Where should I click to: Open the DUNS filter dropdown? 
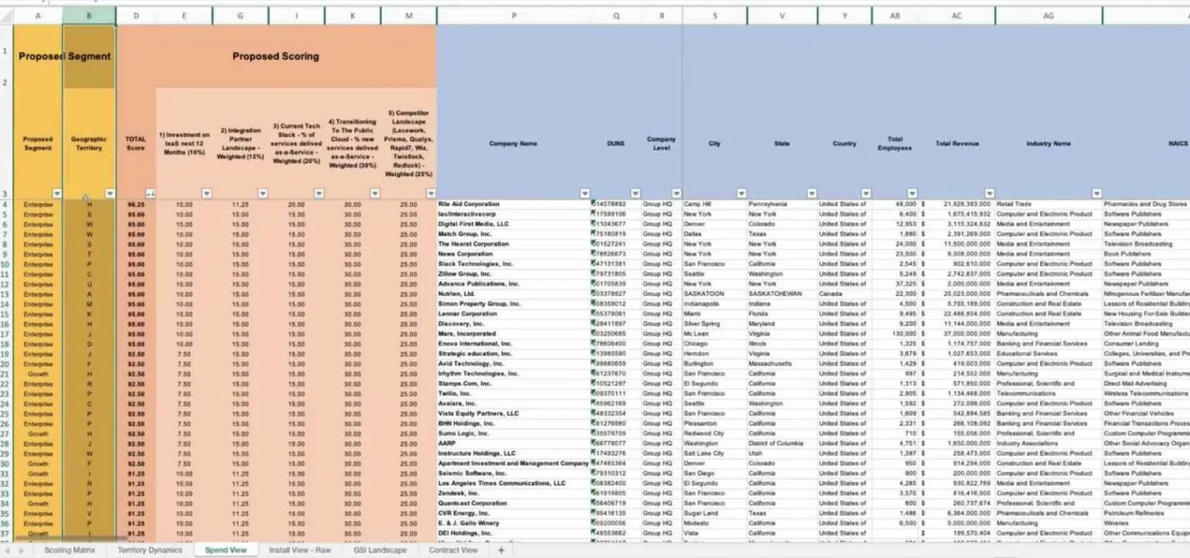click(x=635, y=193)
